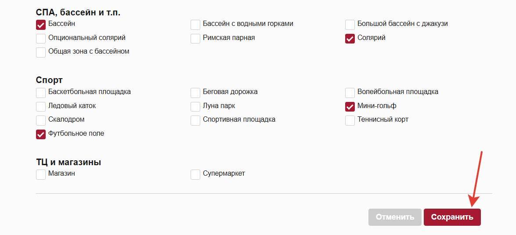Check the Супермаркет checkbox
Viewport: 516px width, 235px height.
[195, 174]
